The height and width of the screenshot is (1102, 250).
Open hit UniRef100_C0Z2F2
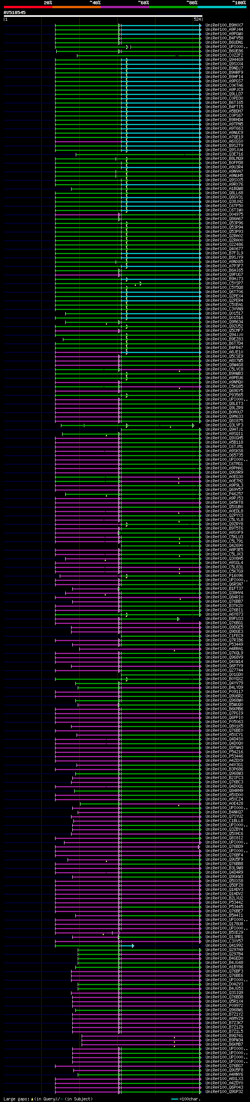(x=224, y=55)
